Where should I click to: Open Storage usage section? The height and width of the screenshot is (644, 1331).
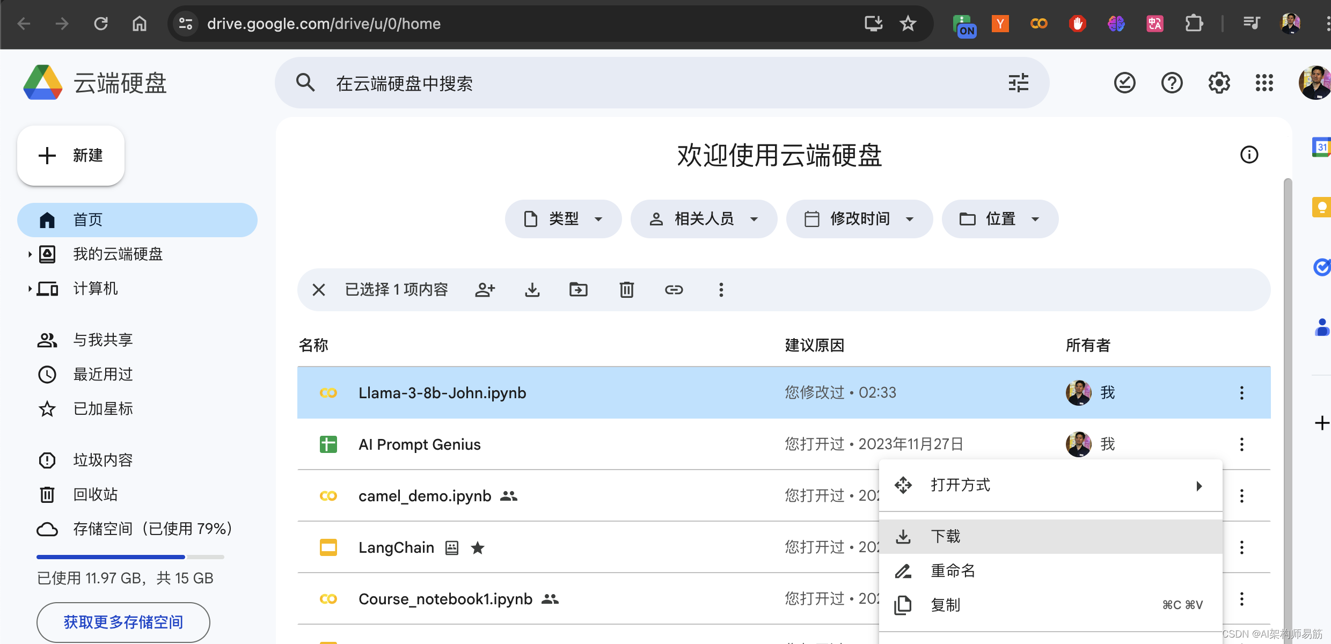tap(134, 529)
